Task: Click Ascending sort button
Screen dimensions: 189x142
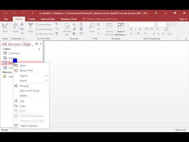Action: [x=43, y=24]
